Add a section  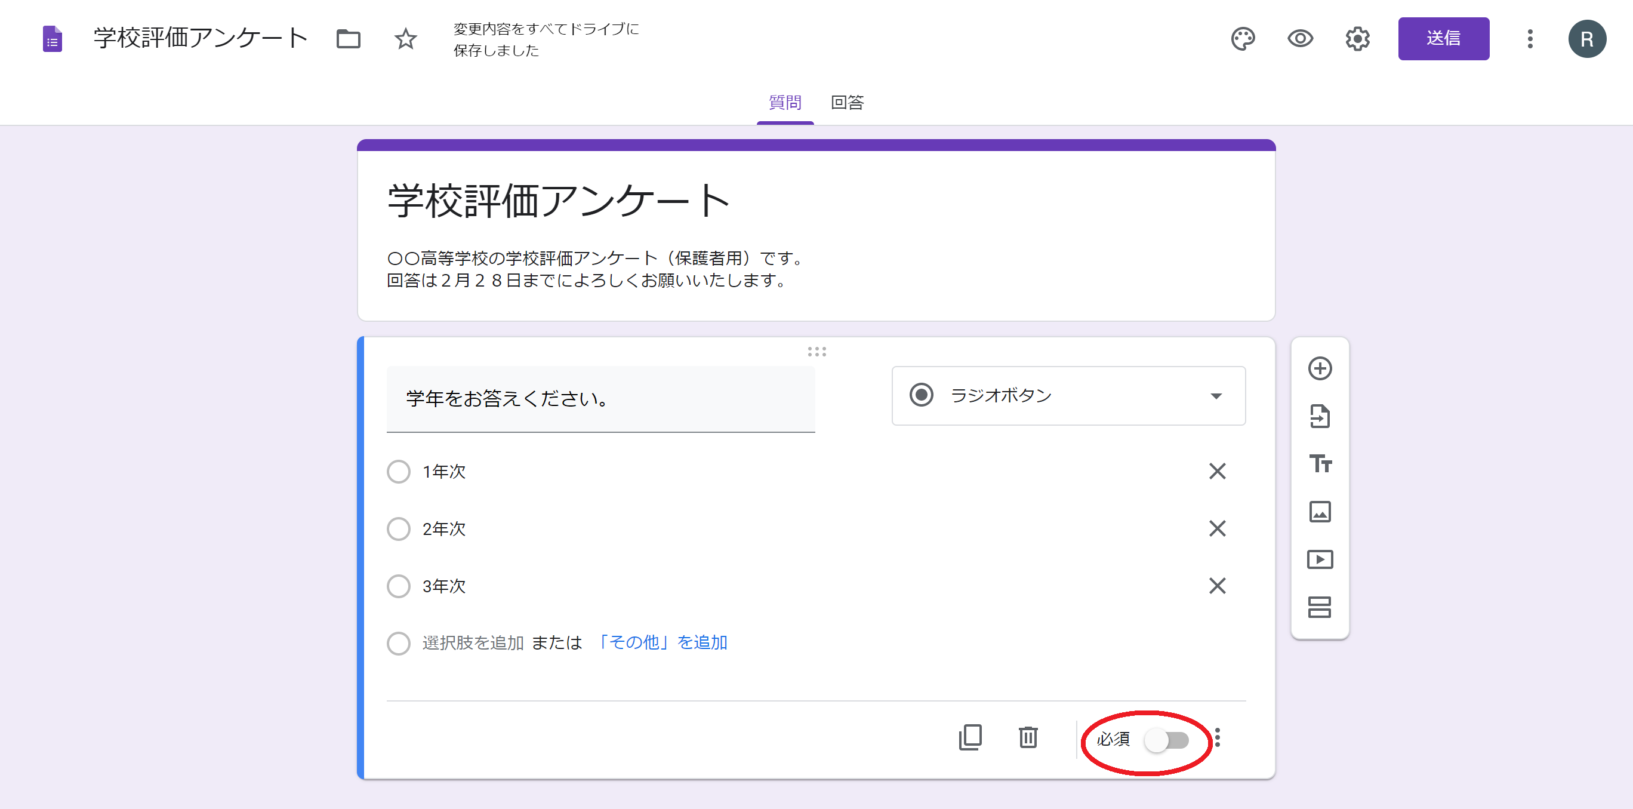[x=1319, y=607]
